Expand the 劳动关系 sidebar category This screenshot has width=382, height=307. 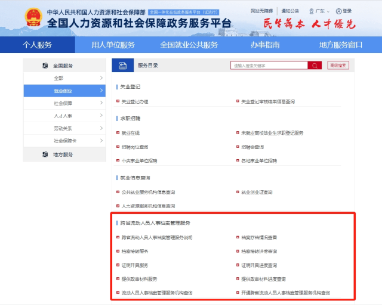point(101,128)
